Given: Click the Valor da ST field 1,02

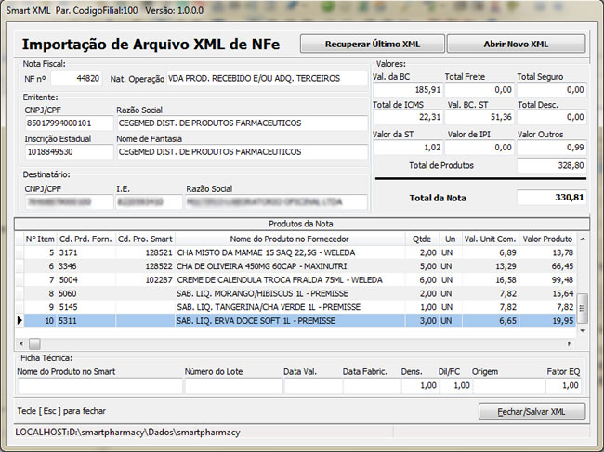Looking at the screenshot, I should 408,148.
